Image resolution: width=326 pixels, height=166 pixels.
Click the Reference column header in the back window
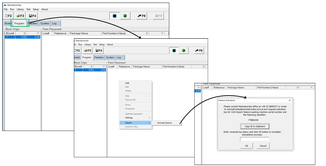[x=60, y=33]
